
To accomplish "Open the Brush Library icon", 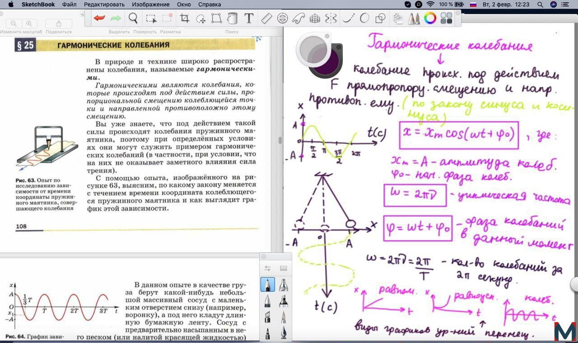I will pyautogui.click(x=284, y=269).
